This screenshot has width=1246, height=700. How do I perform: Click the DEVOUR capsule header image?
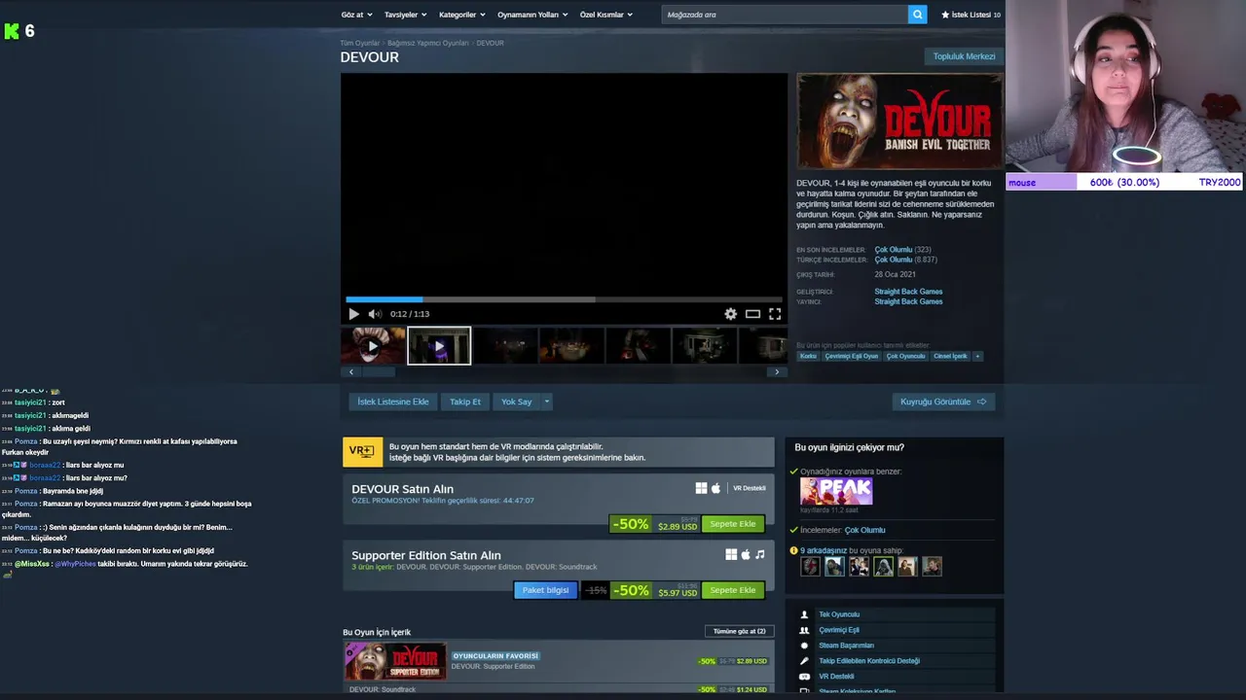(x=899, y=122)
